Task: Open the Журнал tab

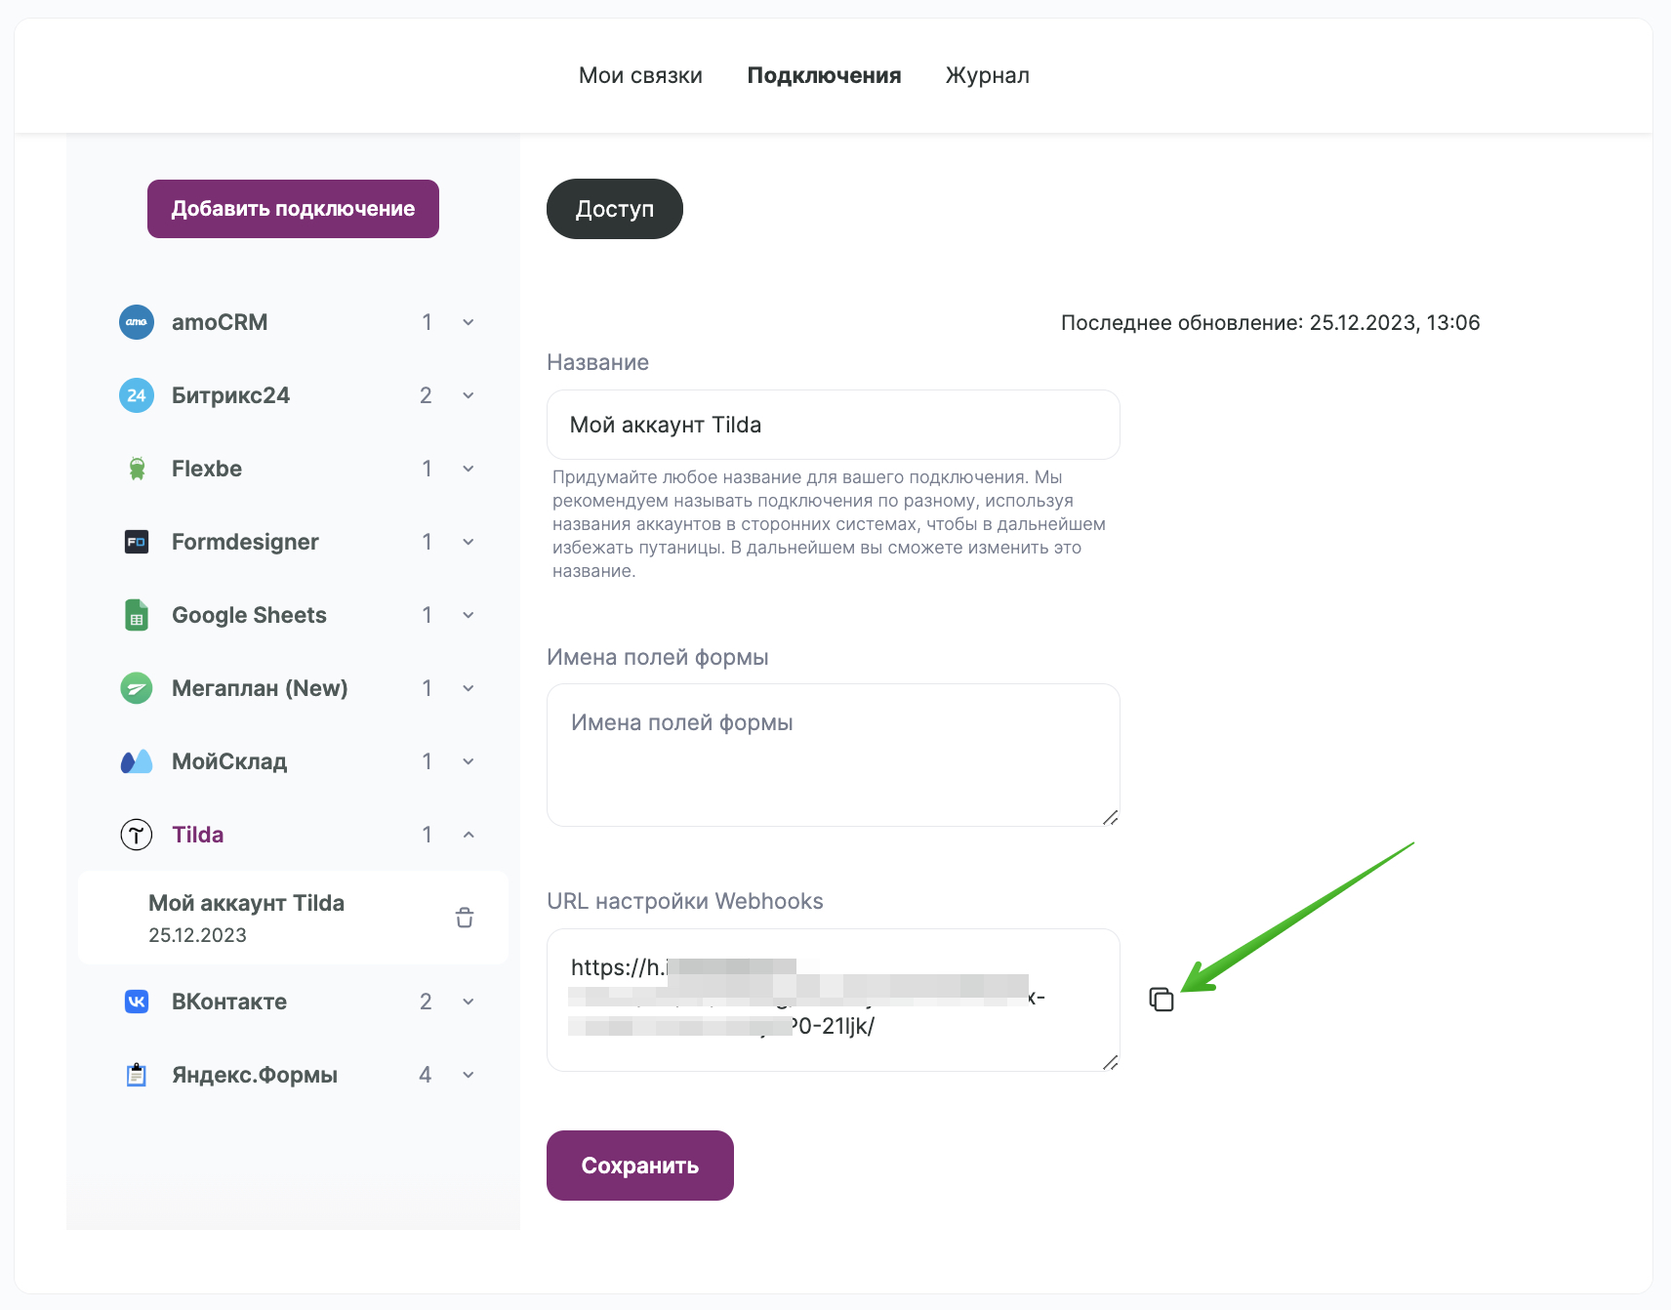Action: pos(987,75)
